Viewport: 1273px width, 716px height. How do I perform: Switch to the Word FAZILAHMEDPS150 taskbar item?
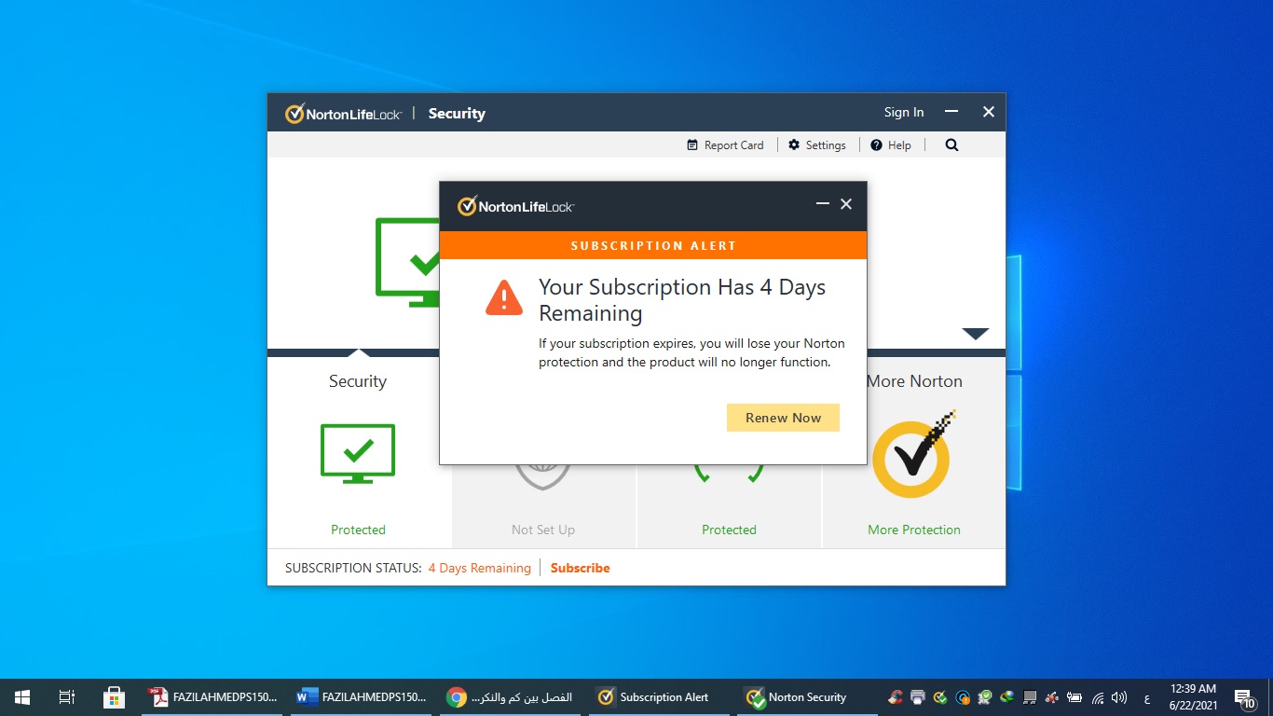(x=362, y=697)
